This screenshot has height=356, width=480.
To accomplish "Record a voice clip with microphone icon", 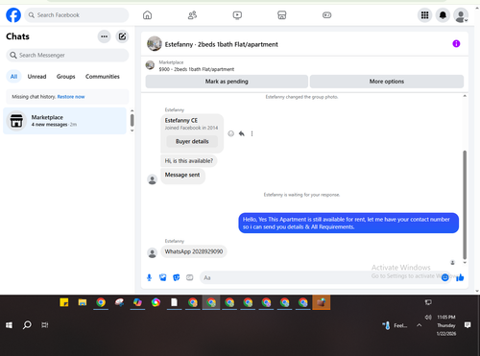I will (149, 277).
